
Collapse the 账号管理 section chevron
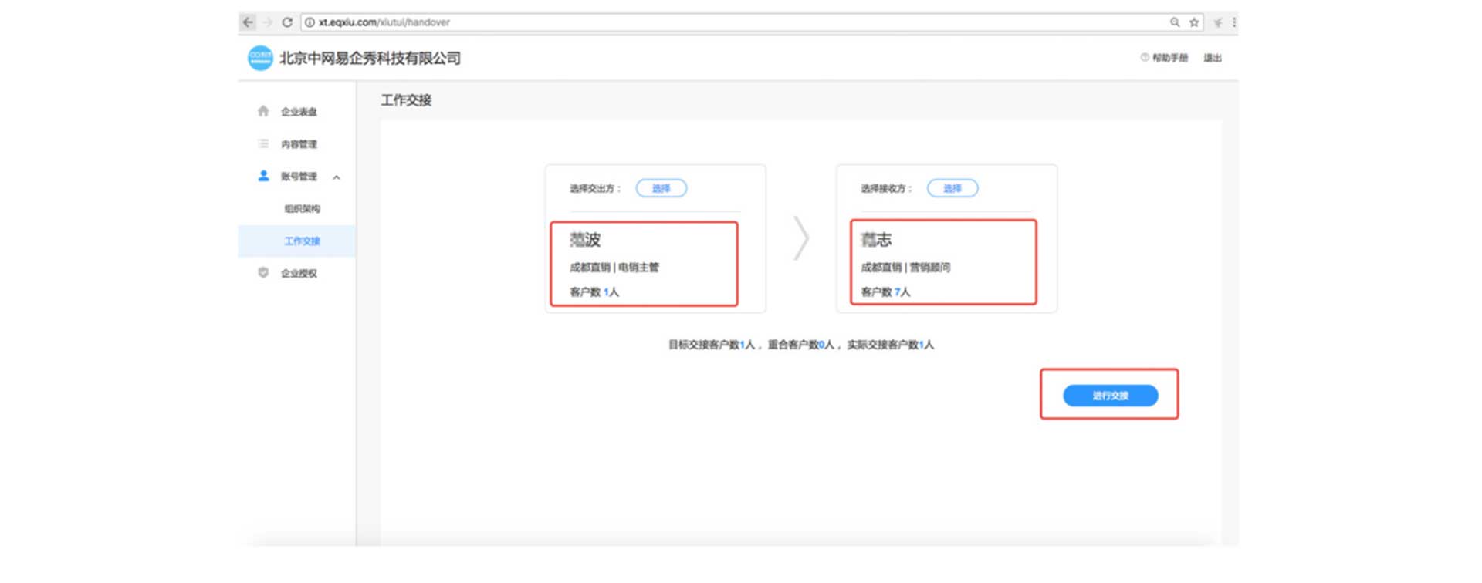pos(337,177)
